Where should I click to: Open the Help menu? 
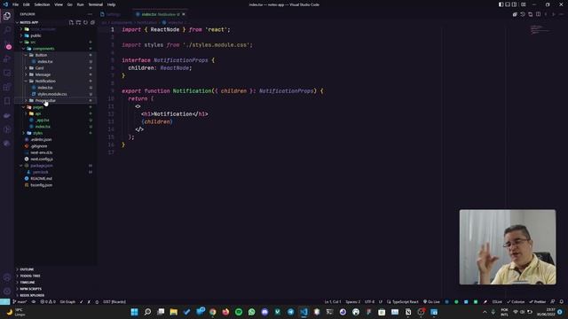coord(111,4)
